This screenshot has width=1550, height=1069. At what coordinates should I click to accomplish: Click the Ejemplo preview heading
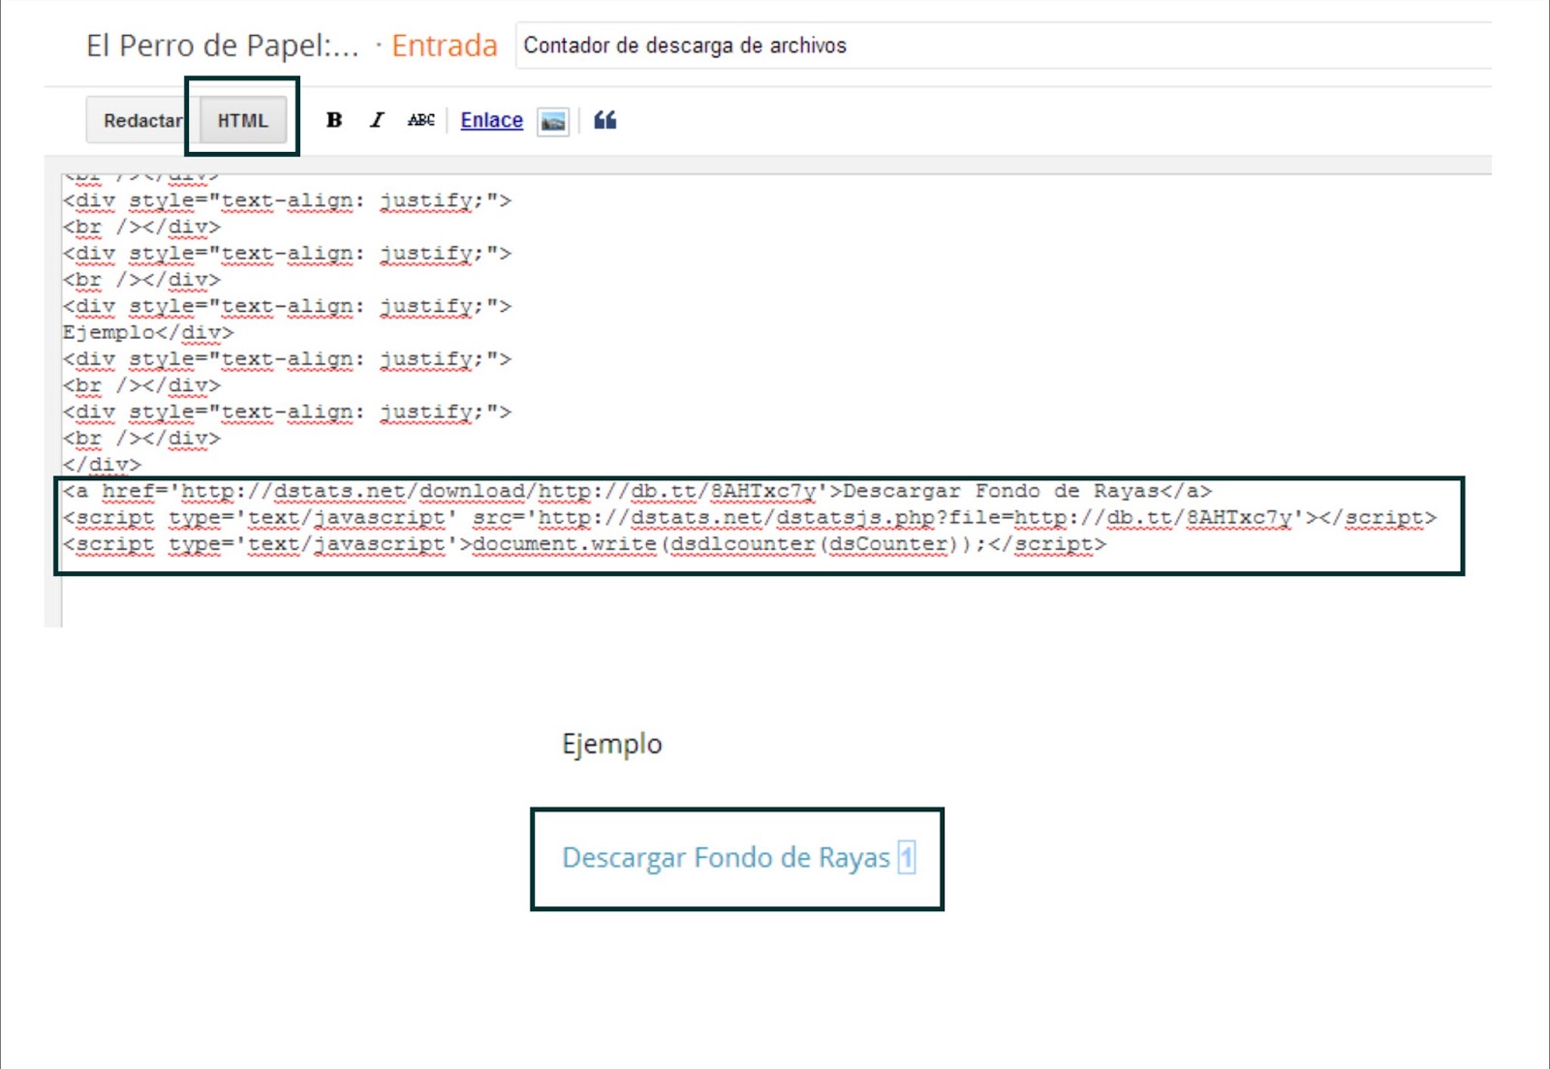612,744
